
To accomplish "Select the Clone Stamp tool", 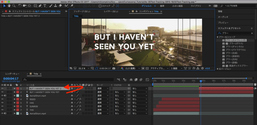I will tap(55, 5).
